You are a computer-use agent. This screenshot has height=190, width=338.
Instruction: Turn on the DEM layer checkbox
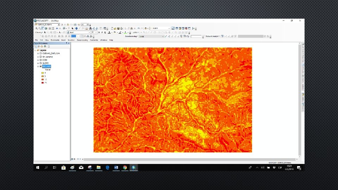pos(40,60)
